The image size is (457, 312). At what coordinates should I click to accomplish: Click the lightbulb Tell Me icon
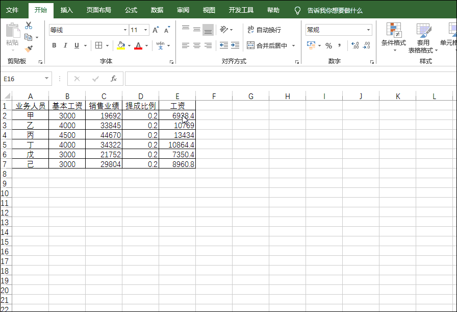[297, 11]
